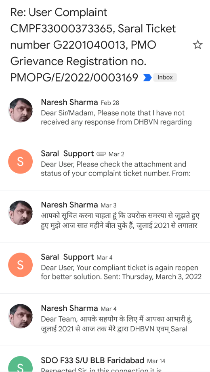Expand the Saral Support Mar 2 message

click(x=105, y=165)
